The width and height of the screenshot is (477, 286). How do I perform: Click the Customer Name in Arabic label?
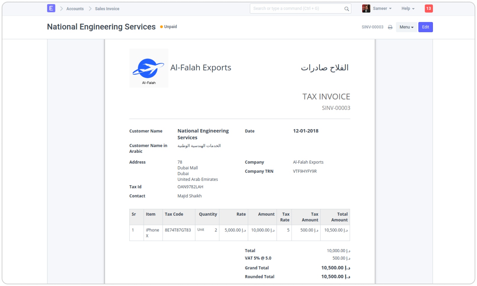click(148, 149)
